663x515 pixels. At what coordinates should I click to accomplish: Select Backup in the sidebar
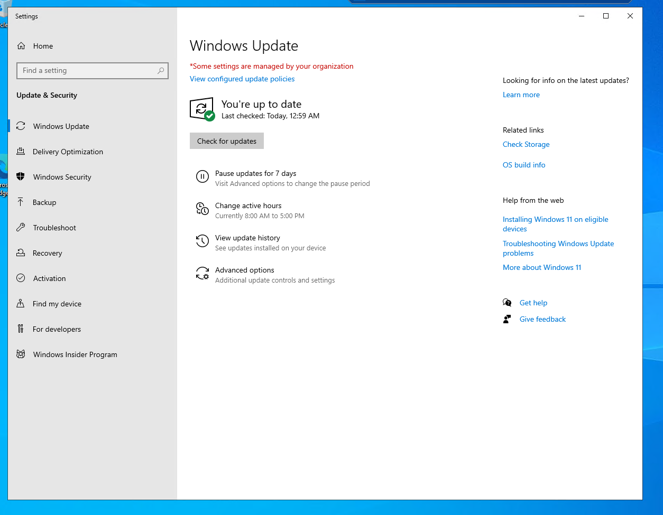click(x=93, y=202)
